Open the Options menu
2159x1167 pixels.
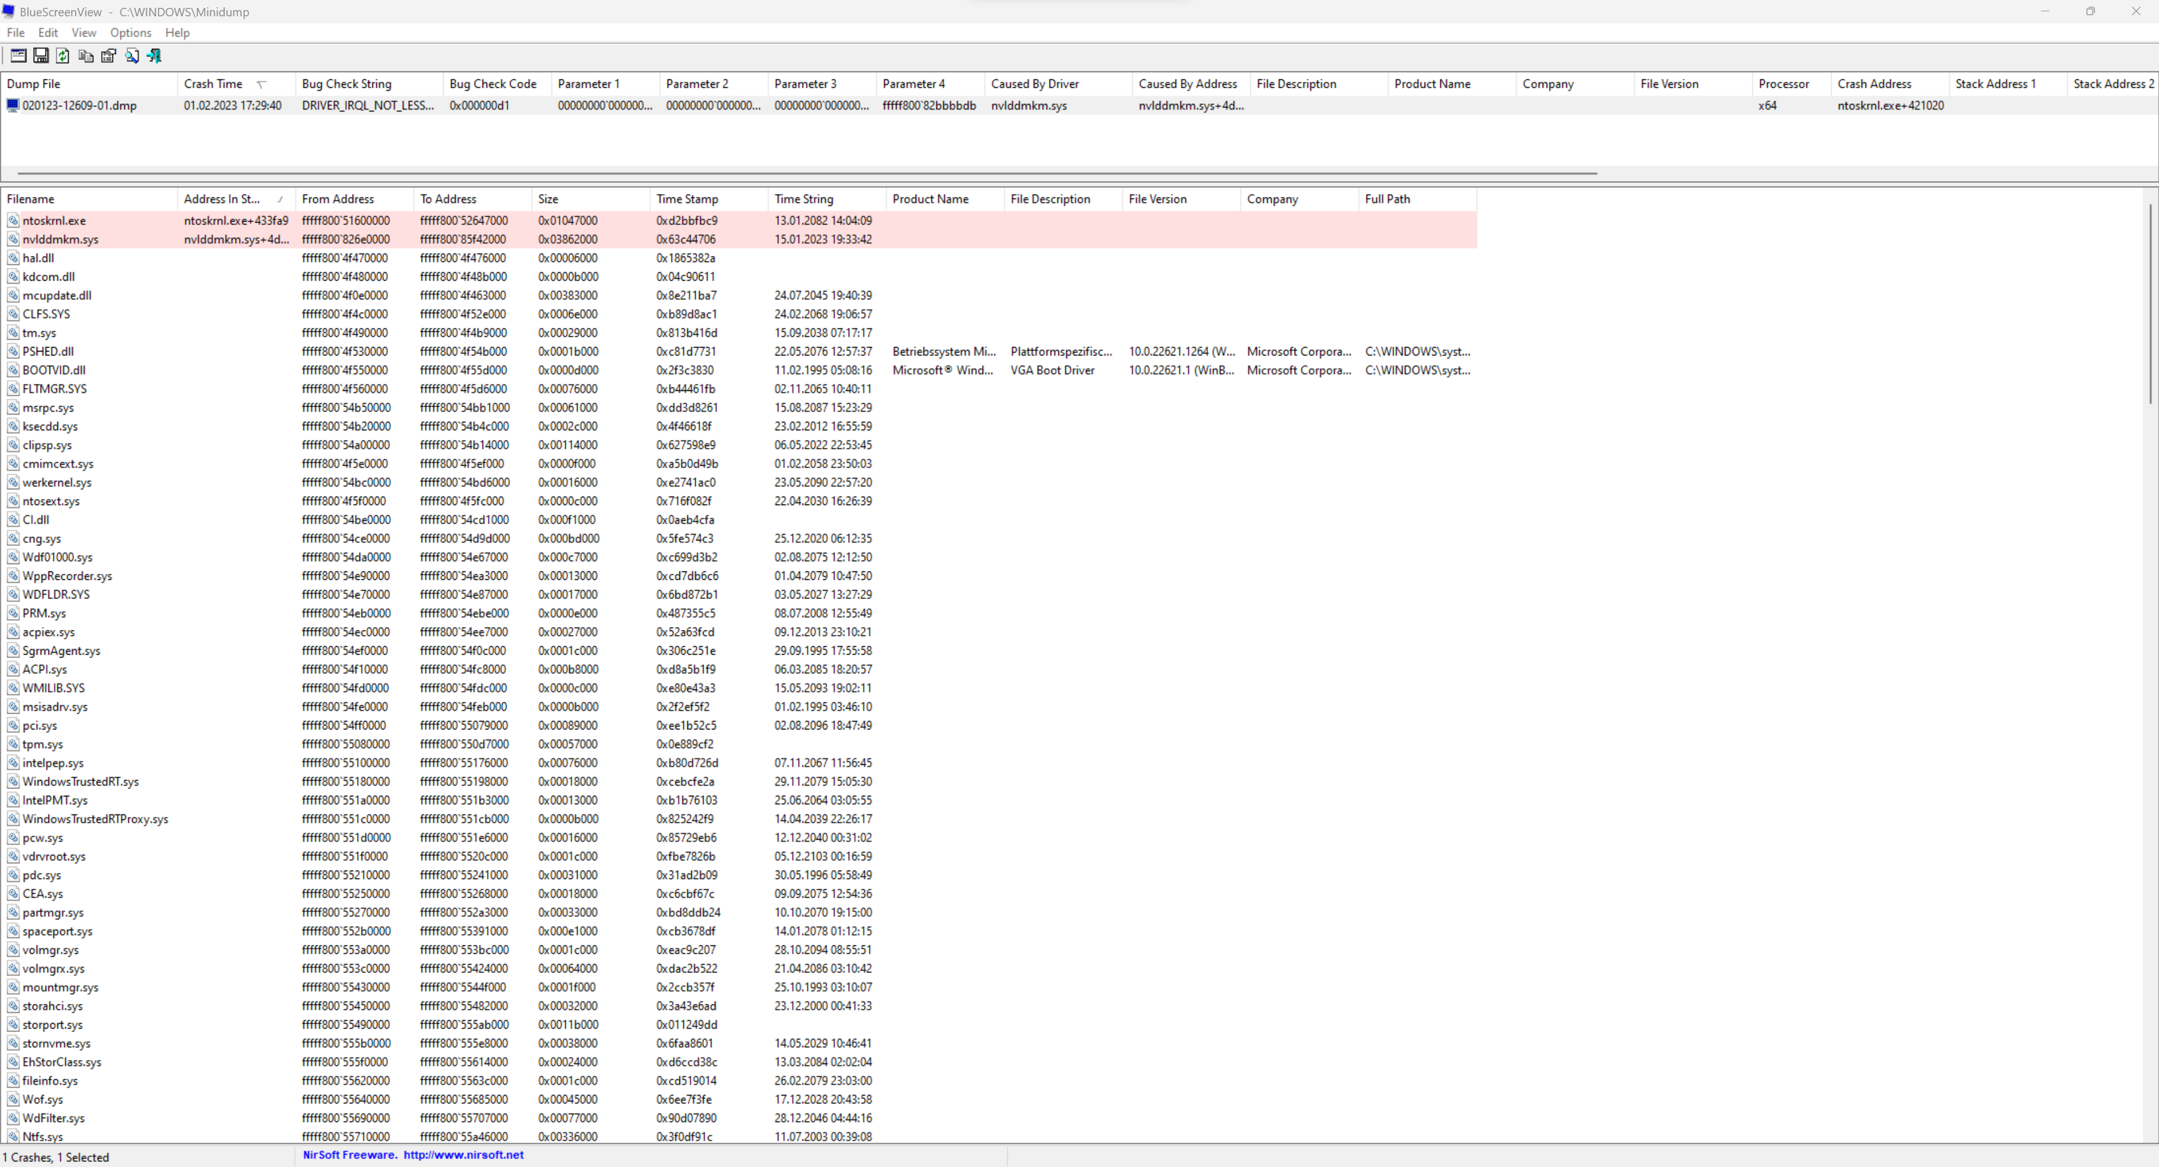click(x=130, y=33)
